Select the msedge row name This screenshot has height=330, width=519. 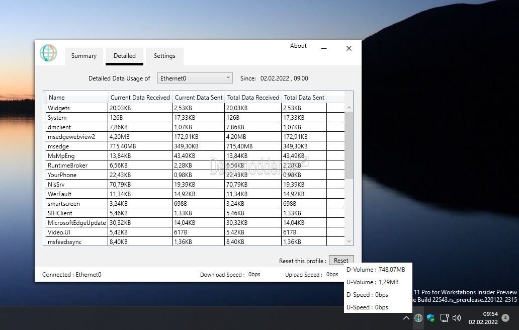(58, 146)
